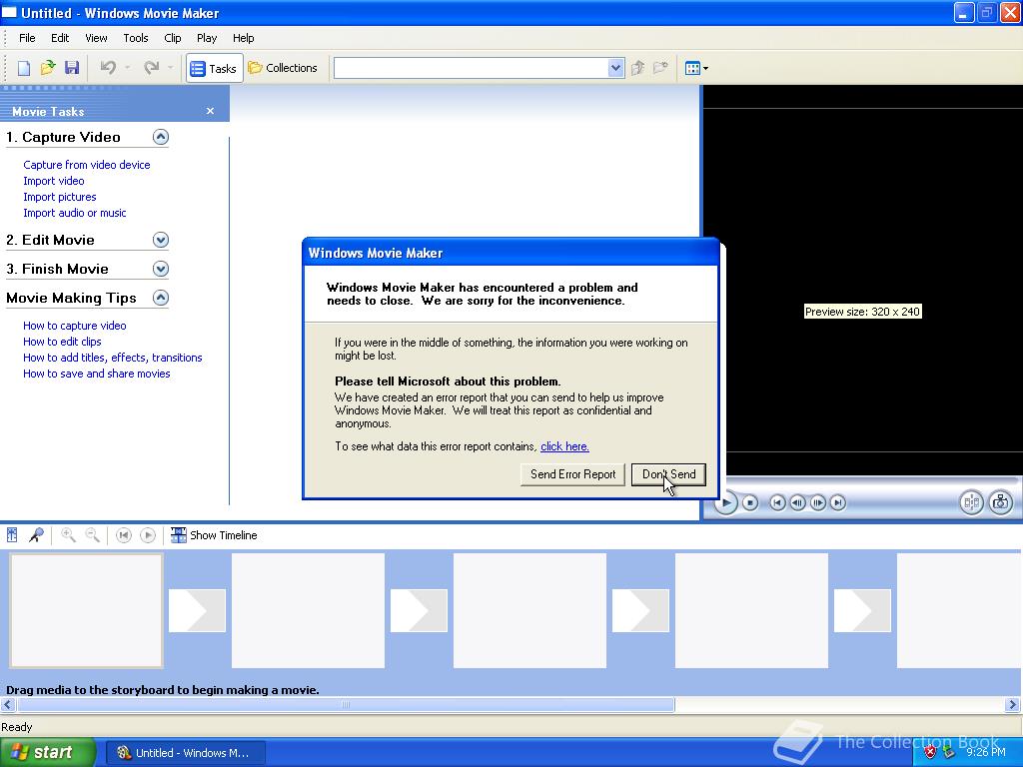1023x767 pixels.
Task: Expand the Edit Movie section
Action: [161, 240]
